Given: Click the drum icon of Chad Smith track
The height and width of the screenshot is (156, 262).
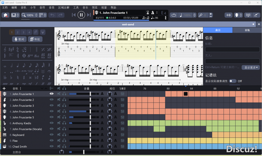Looking at the screenshot, I should pyautogui.click(x=5, y=147).
